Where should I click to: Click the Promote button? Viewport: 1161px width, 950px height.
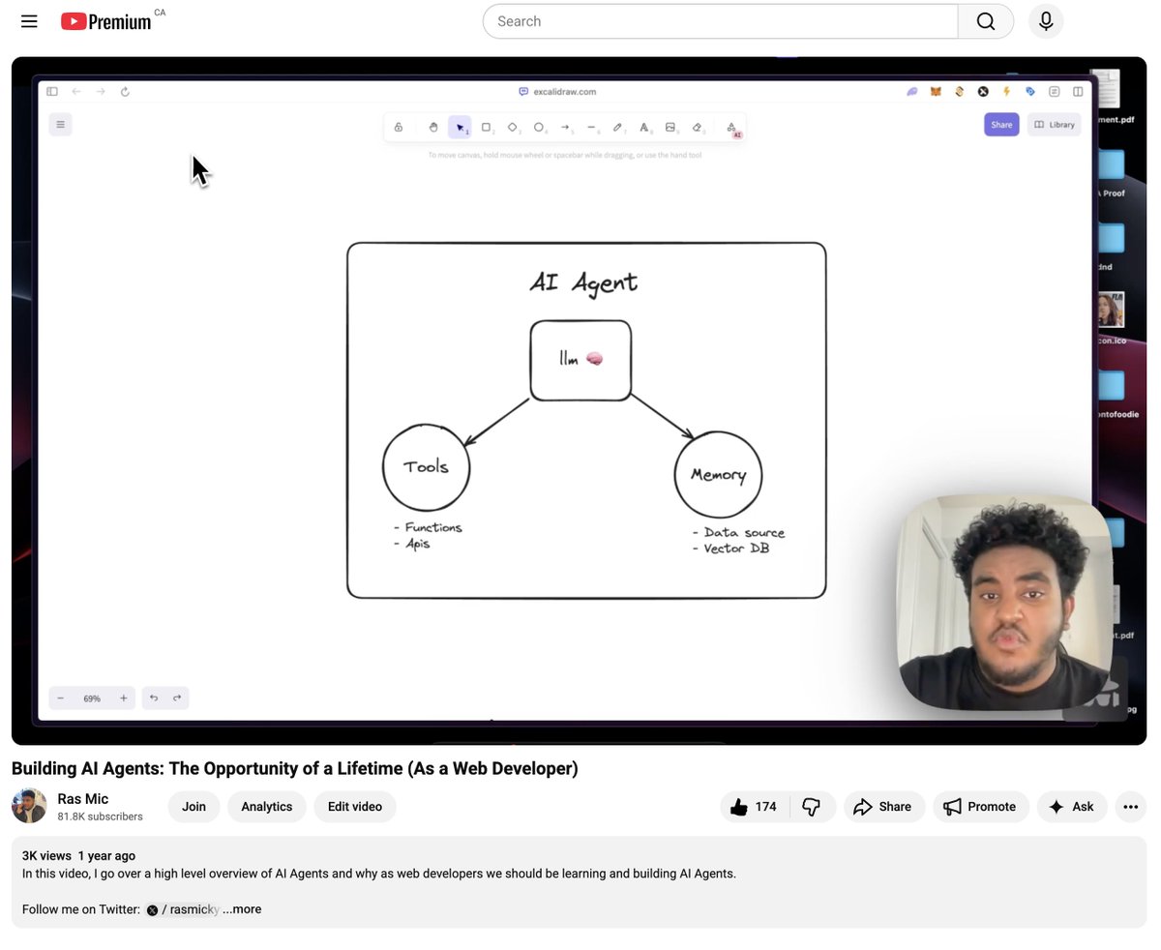coord(980,807)
